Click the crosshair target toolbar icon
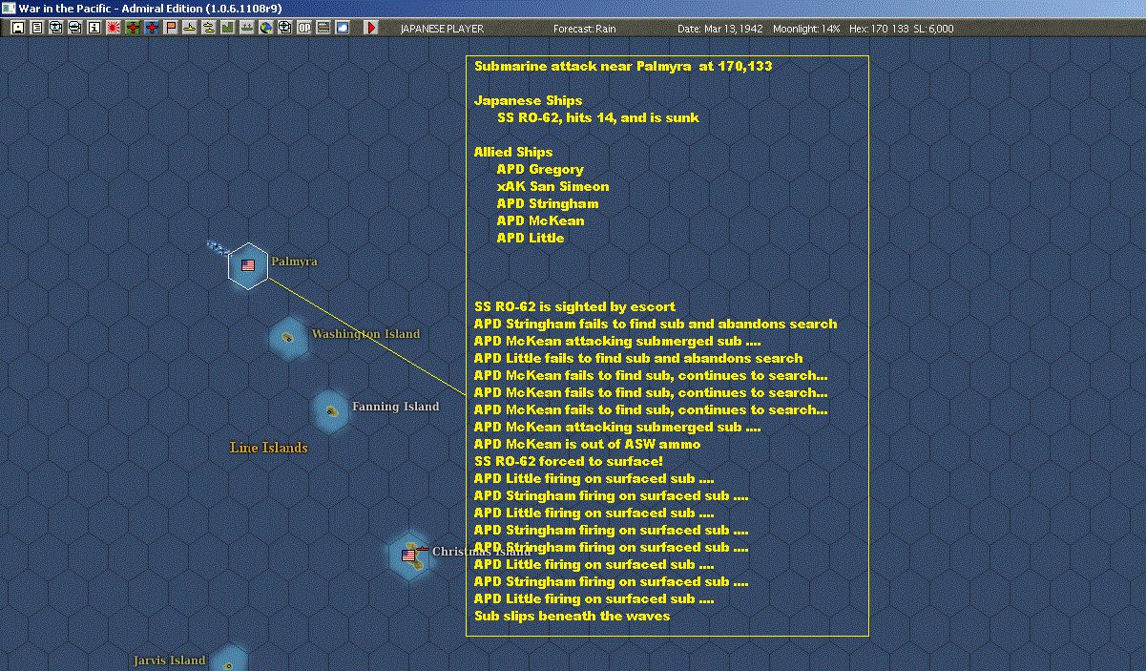The image size is (1146, 671). click(x=284, y=28)
